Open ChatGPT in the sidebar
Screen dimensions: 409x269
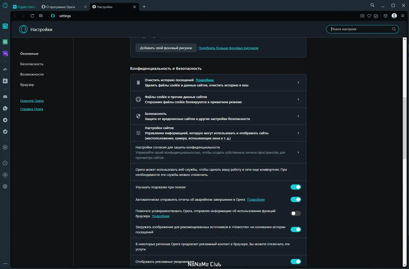[5, 42]
